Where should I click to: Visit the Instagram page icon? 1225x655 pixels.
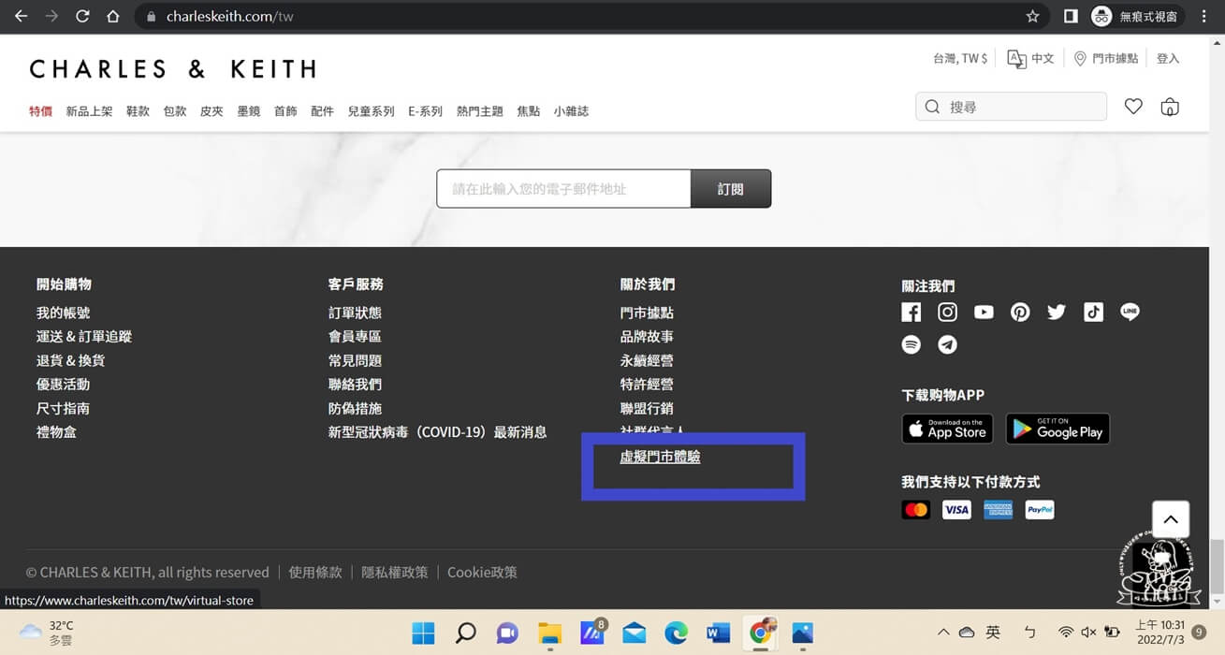pos(947,312)
